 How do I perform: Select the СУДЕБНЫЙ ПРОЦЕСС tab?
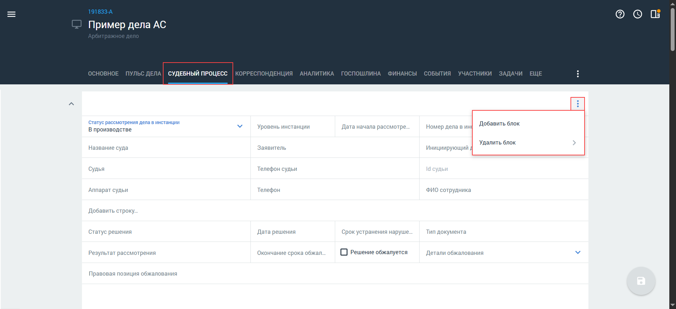coord(198,74)
